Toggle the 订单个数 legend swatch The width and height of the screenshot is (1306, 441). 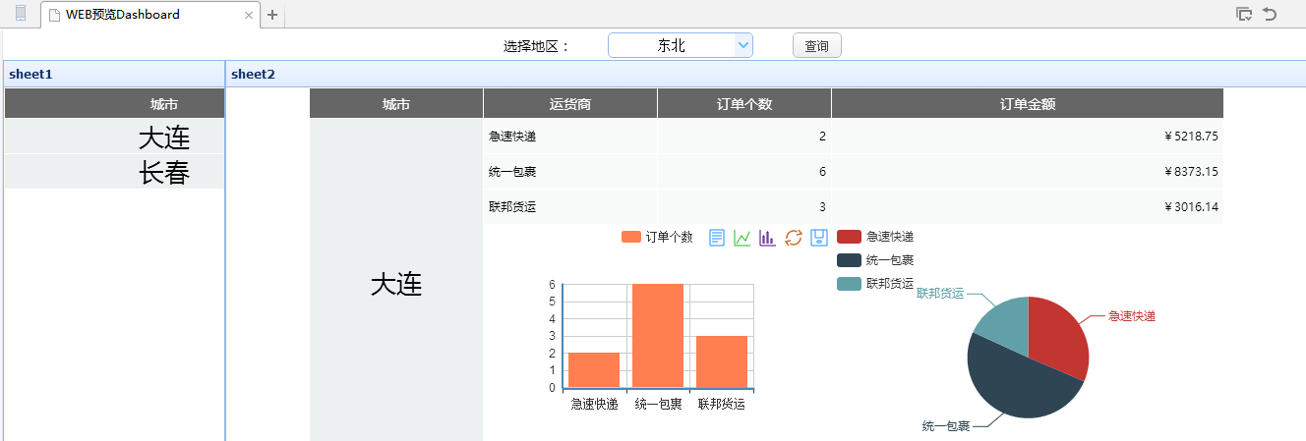(631, 237)
